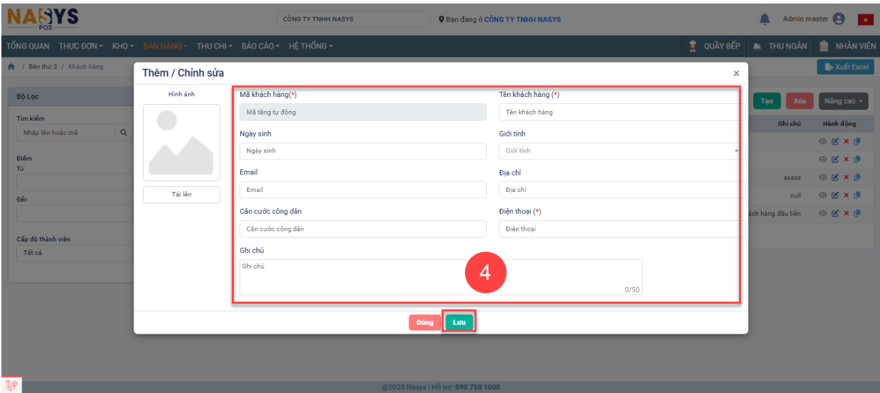
Task: Open Quầy Bếp kitchen counter
Action: point(714,46)
